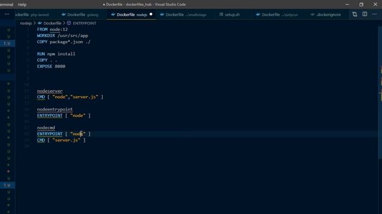Click the "nodeserver" text
Screen dimensions: 382x214
(x=50, y=91)
